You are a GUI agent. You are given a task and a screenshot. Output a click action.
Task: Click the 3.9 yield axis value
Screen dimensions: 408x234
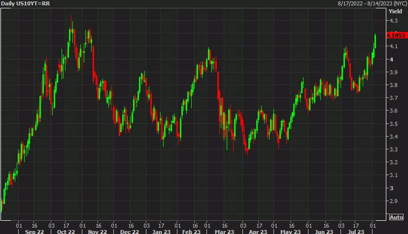393,72
